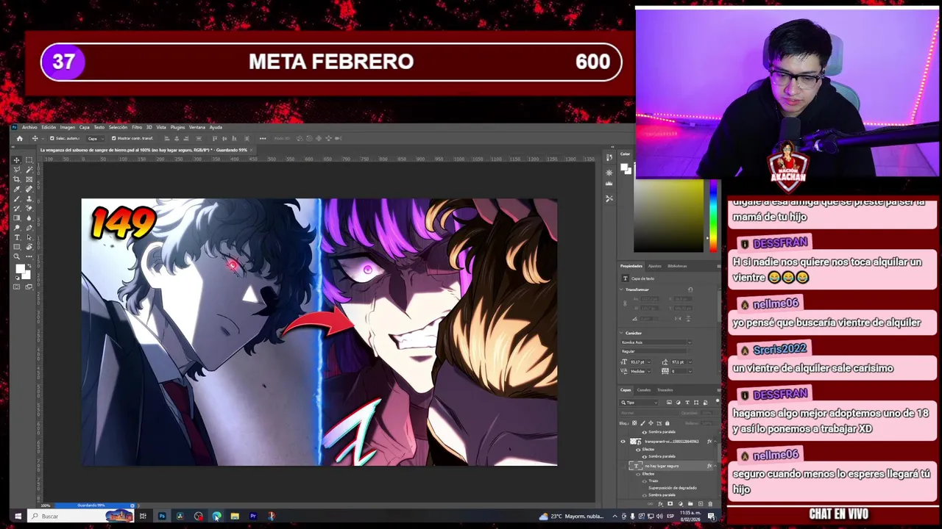
Task: Select the Clone Stamp tool
Action: click(29, 198)
